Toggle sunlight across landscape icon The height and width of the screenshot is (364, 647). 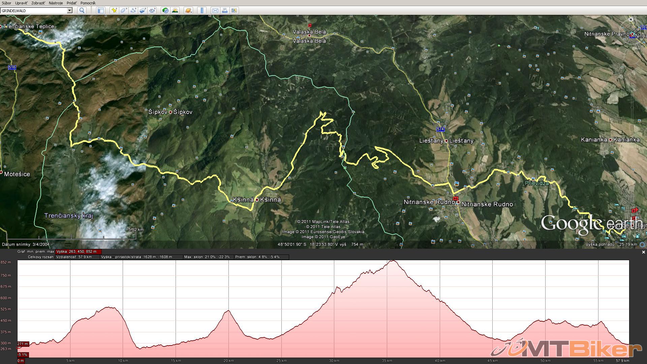175,10
